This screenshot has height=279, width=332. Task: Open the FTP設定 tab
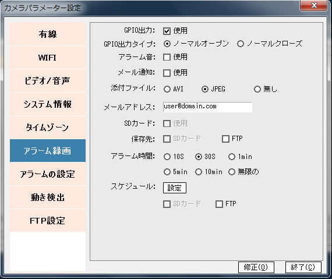click(x=48, y=220)
